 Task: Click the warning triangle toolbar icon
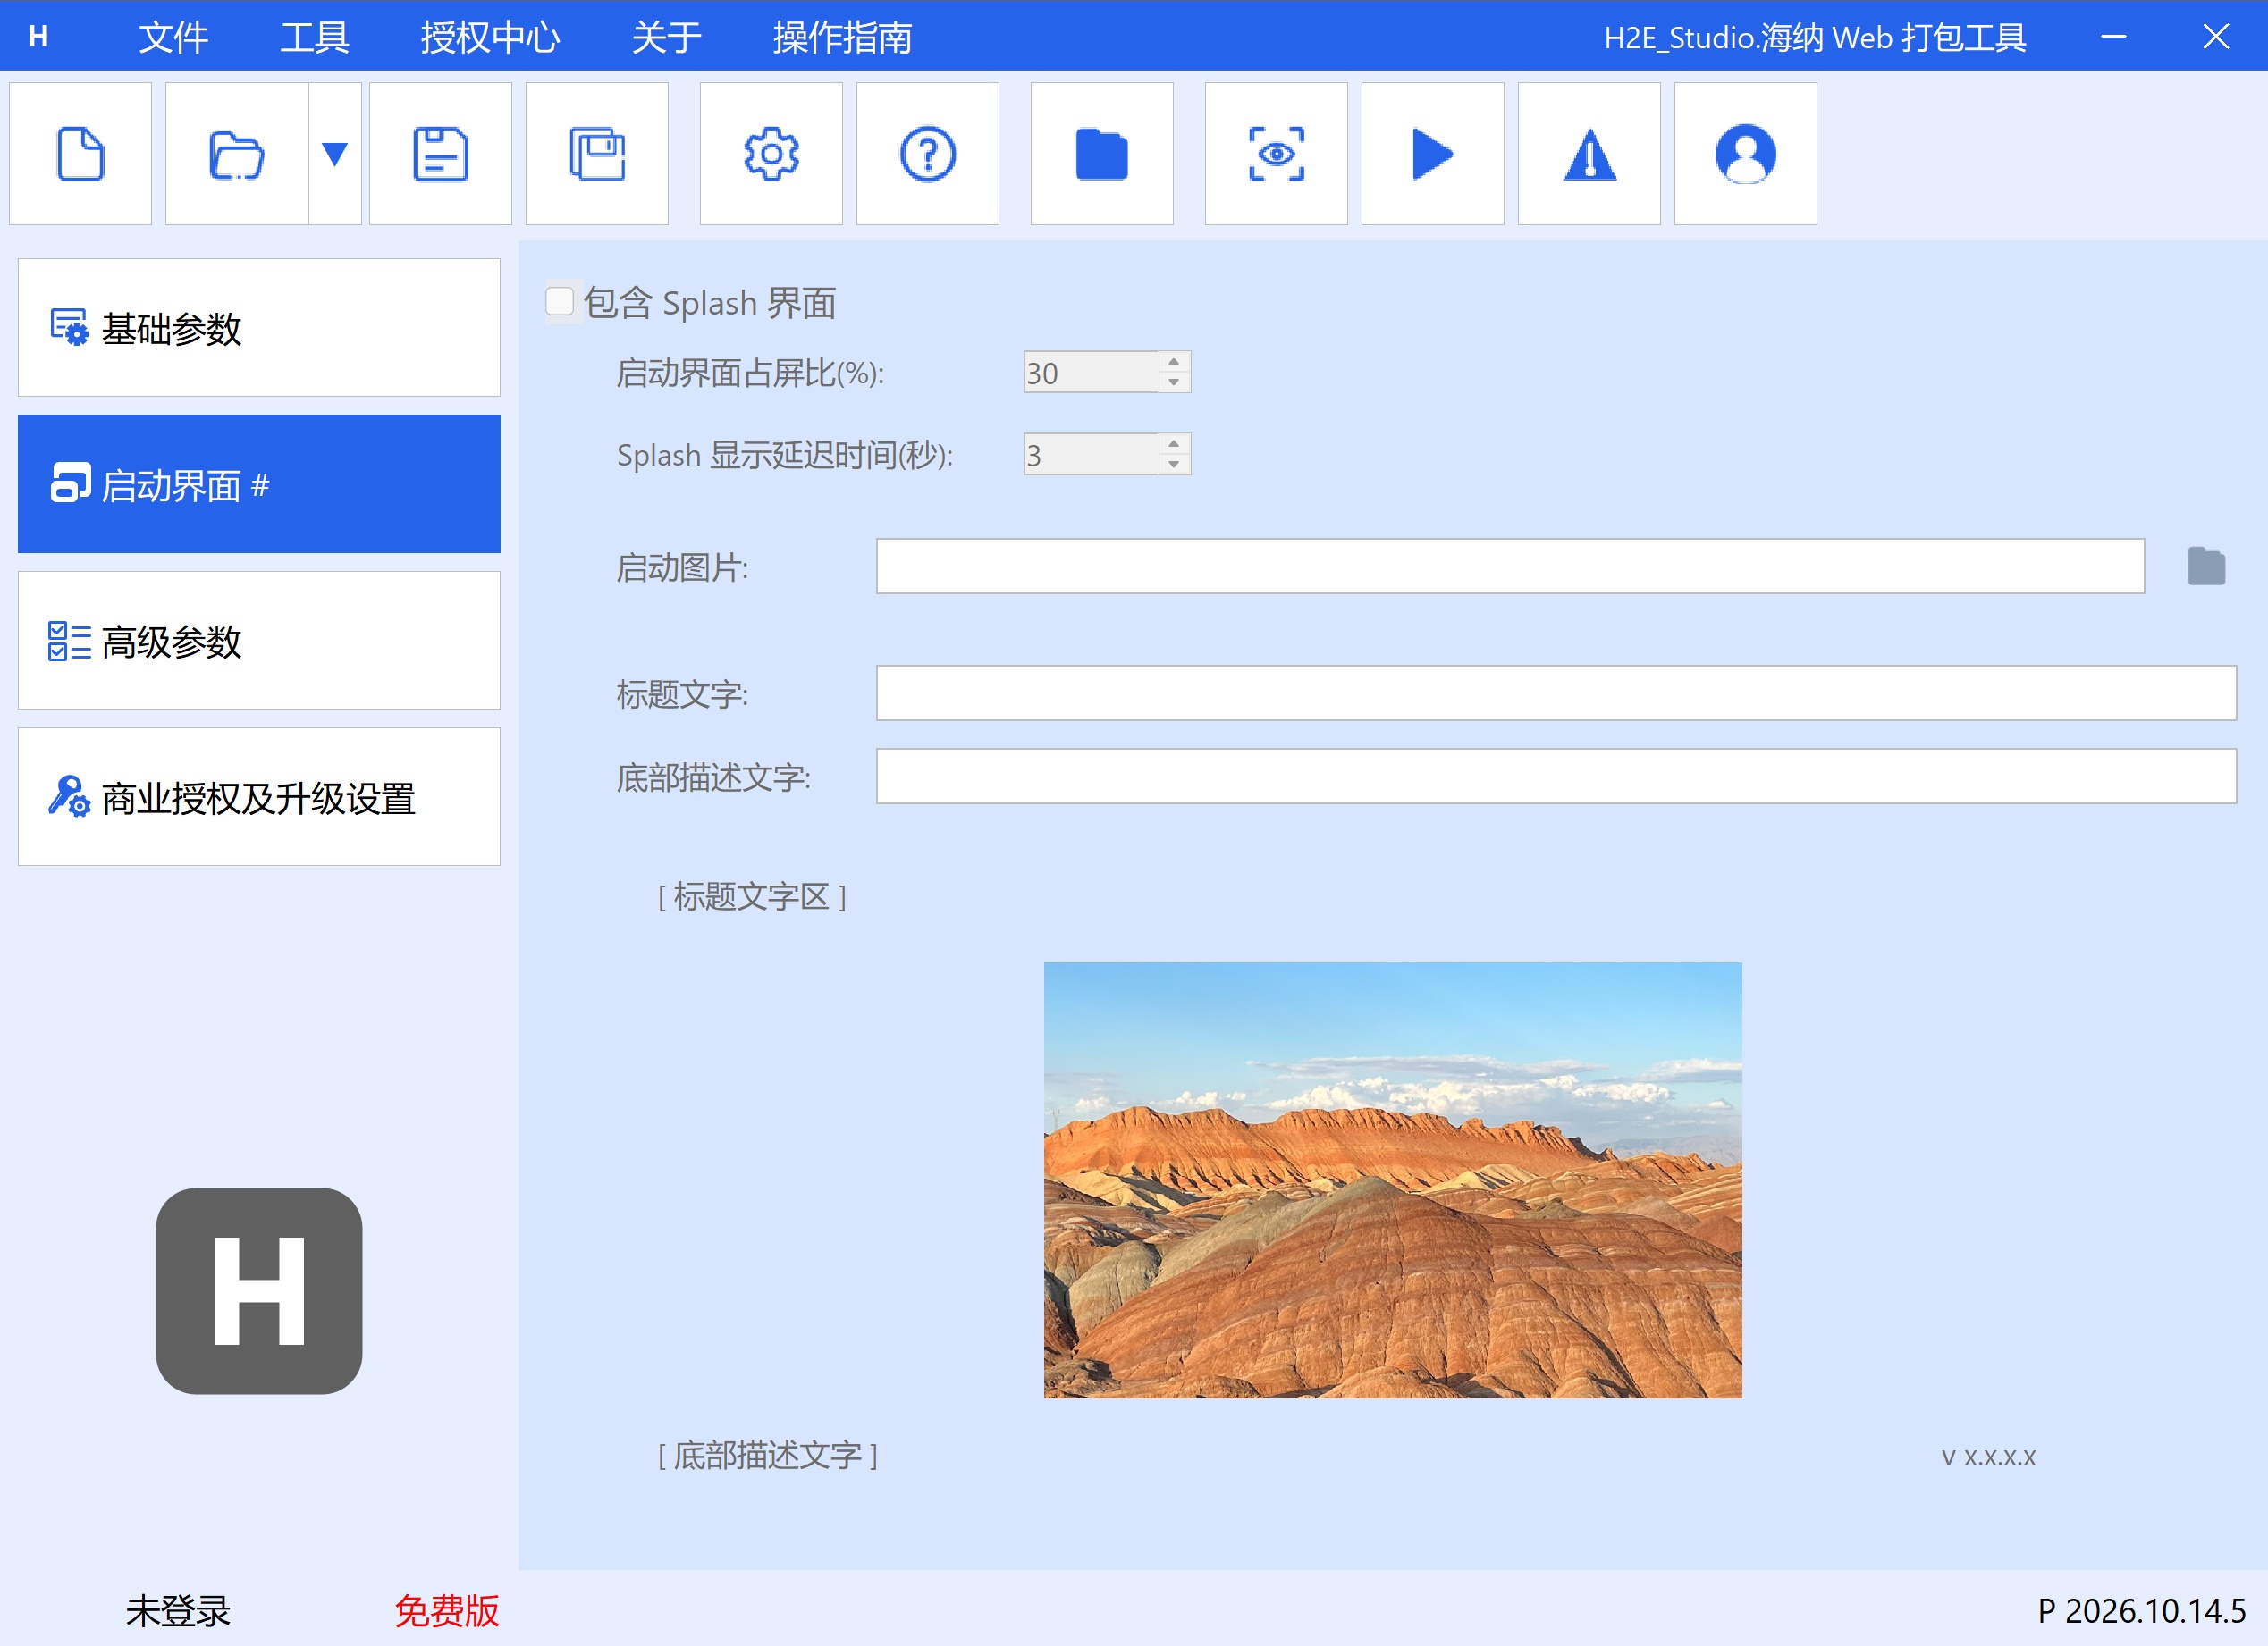1589,154
